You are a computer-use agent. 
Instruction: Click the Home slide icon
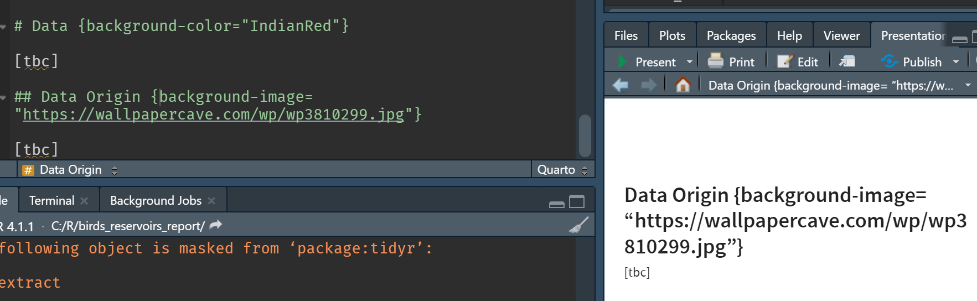pos(683,85)
